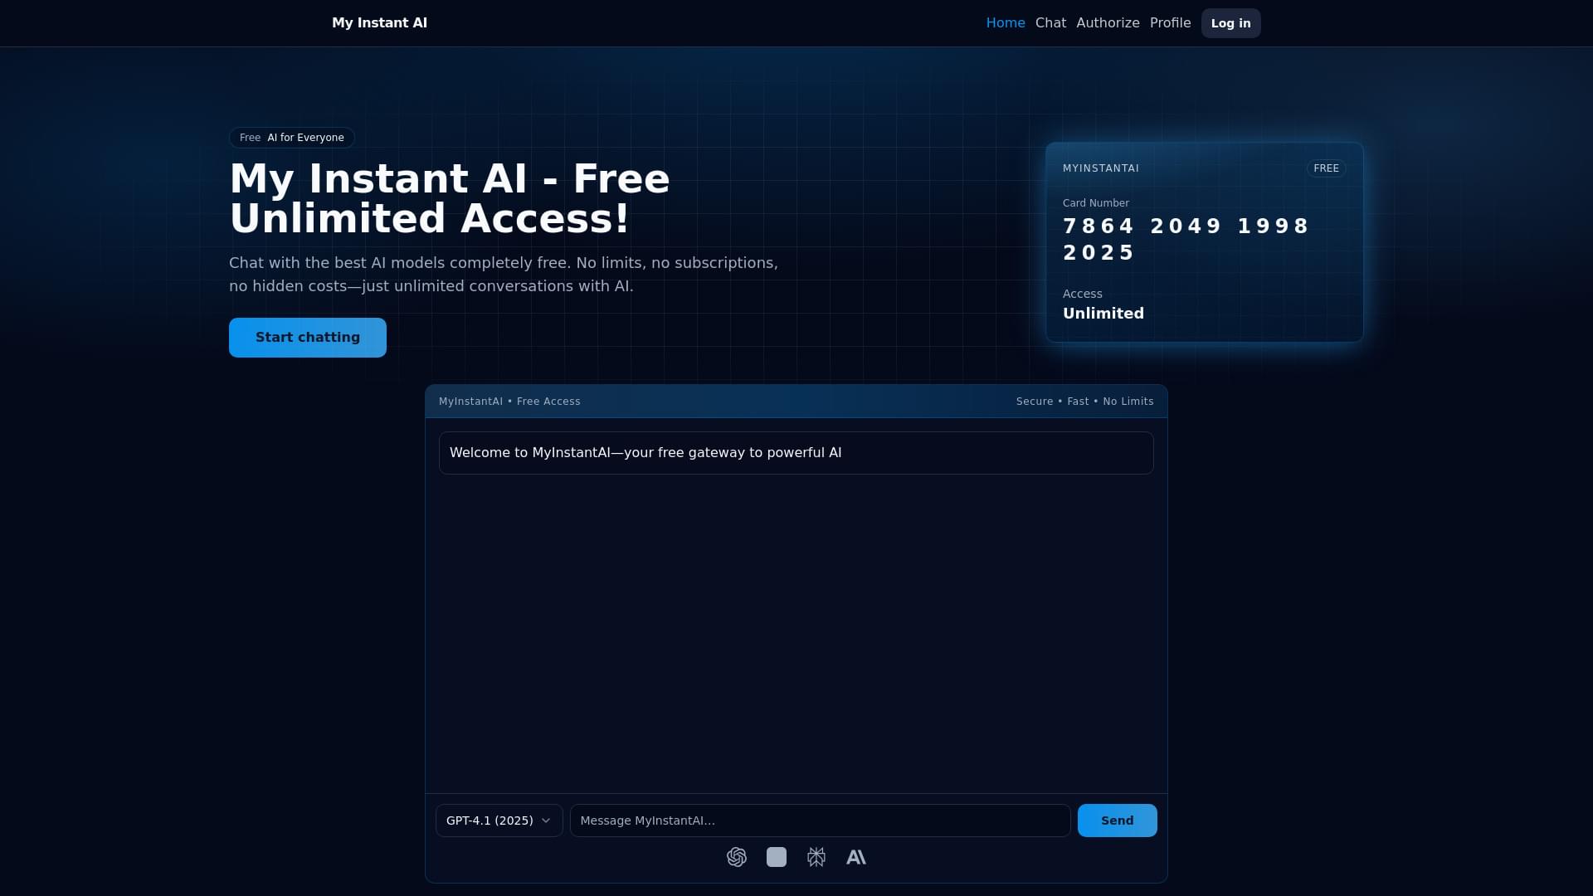The width and height of the screenshot is (1593, 896).
Task: Click the FREE badge on the card
Action: pyautogui.click(x=1325, y=168)
